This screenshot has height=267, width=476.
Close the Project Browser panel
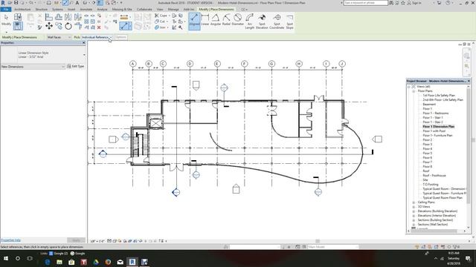pos(469,81)
